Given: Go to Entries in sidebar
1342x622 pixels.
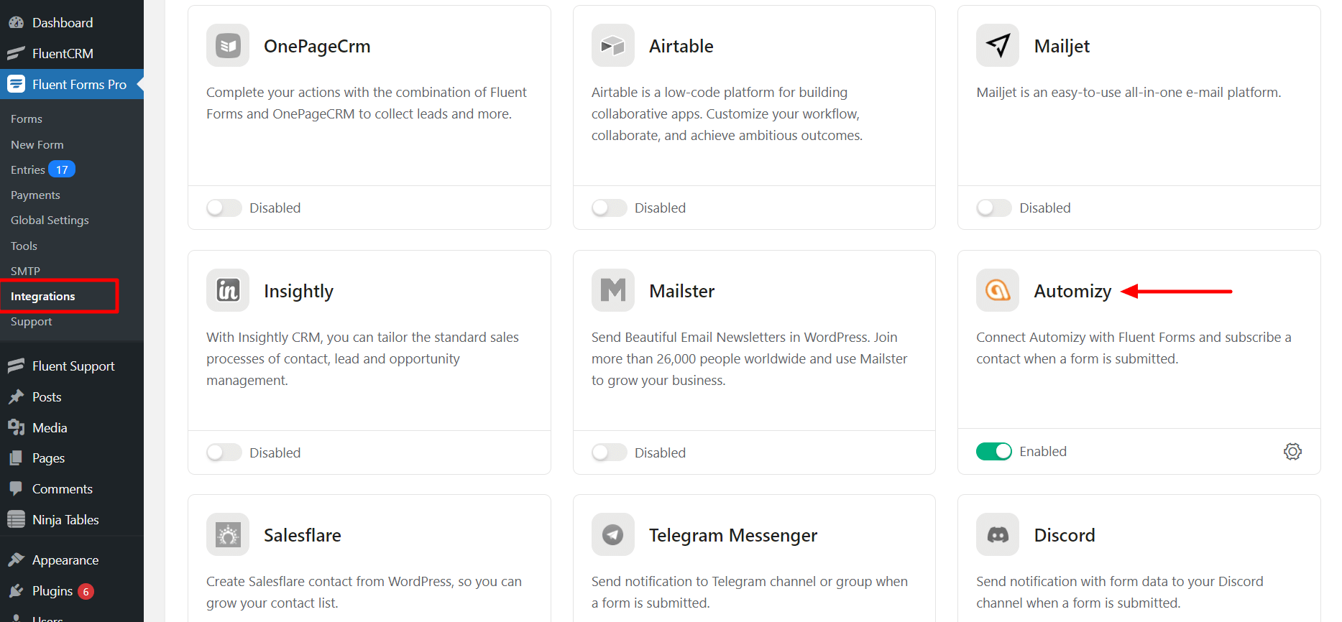Looking at the screenshot, I should click(28, 170).
